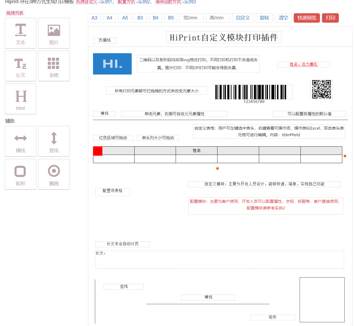This screenshot has width=354, height=326.
Task: Select the HiPrint title text element
Action: tap(224, 37)
